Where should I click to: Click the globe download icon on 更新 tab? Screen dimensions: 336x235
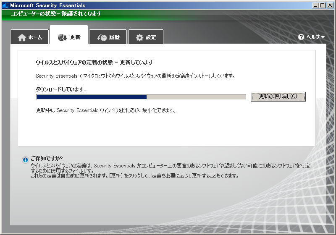click(x=63, y=37)
